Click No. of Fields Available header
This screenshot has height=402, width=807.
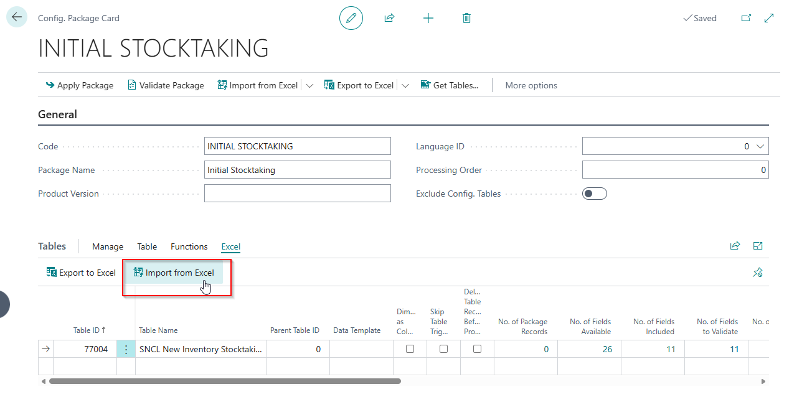[x=590, y=326]
